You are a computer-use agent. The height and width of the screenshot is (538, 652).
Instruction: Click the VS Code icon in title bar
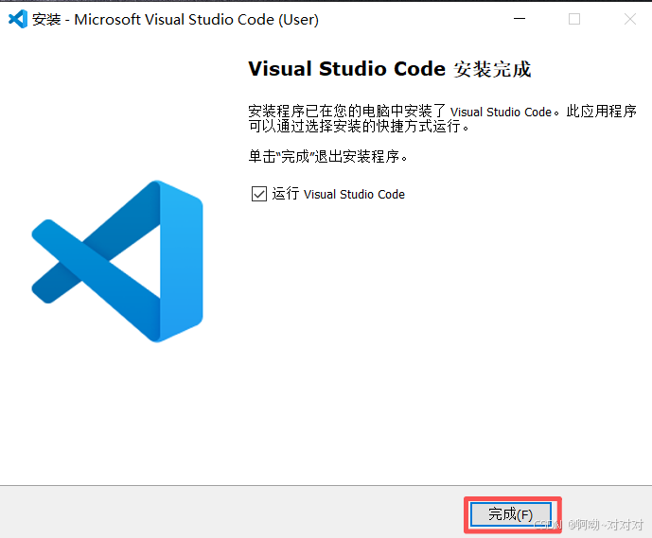point(18,19)
